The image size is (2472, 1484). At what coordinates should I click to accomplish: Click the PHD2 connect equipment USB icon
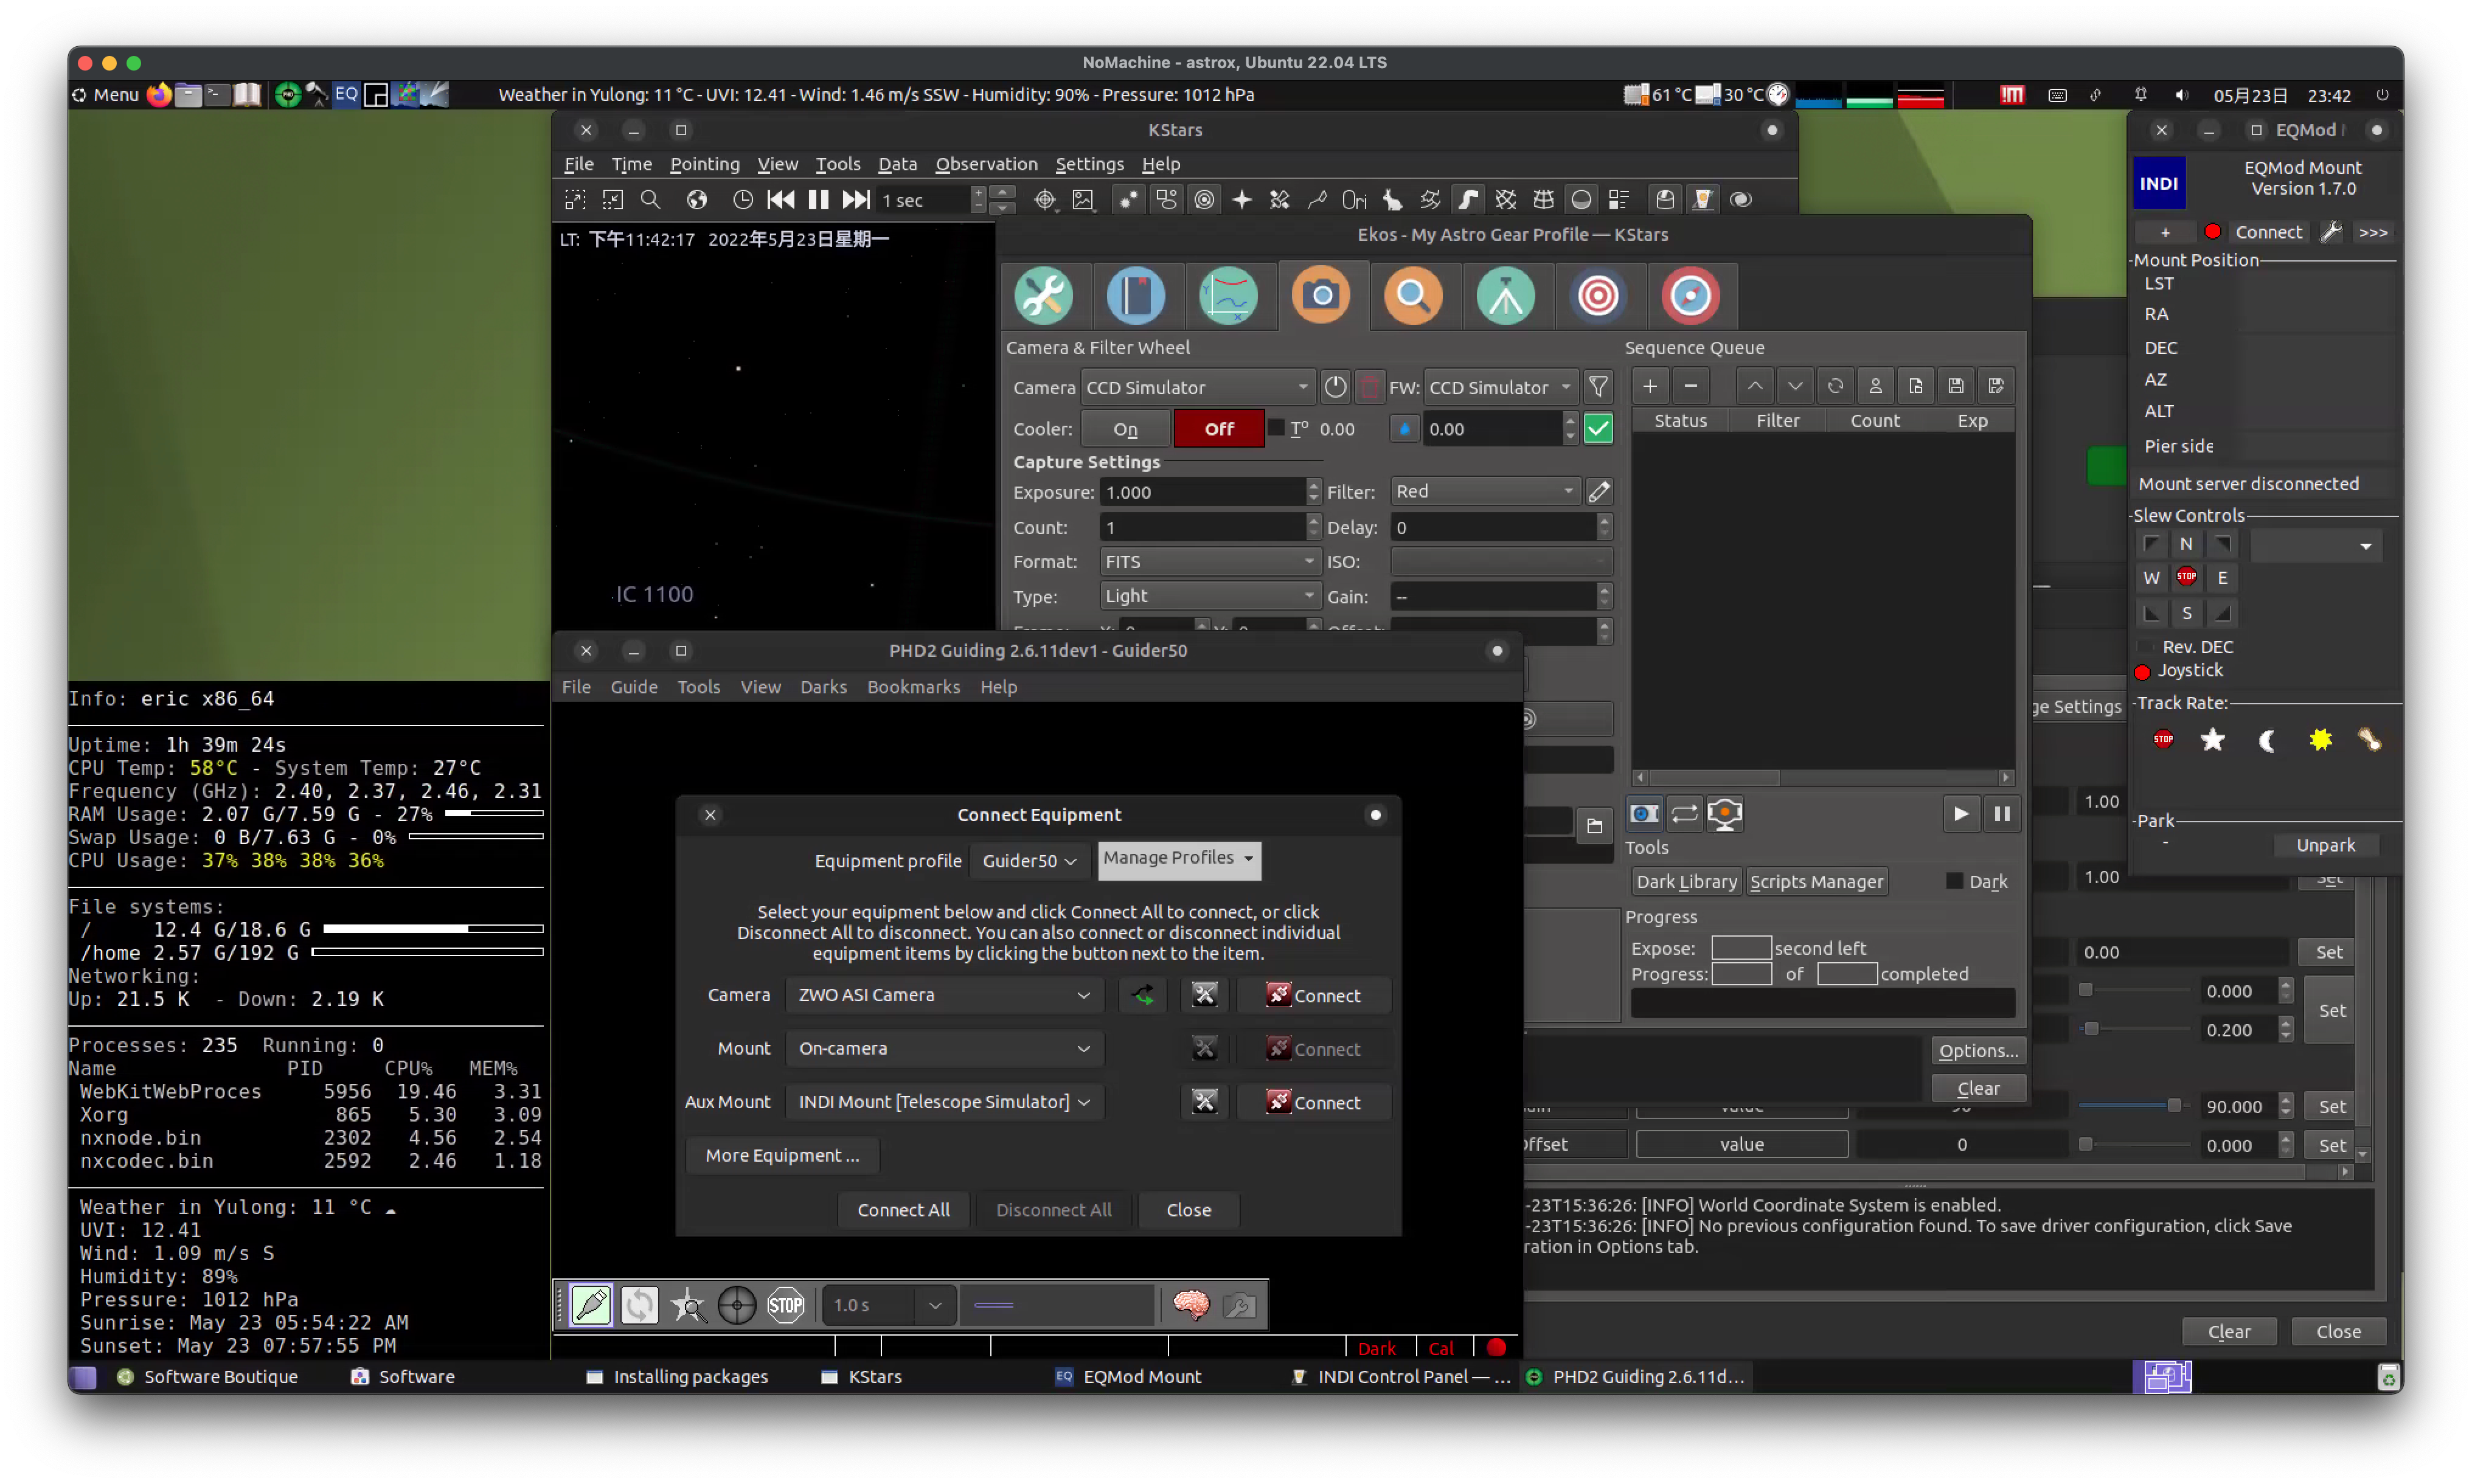[x=591, y=1305]
